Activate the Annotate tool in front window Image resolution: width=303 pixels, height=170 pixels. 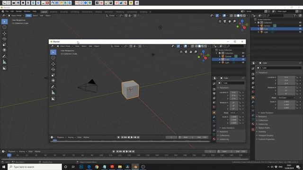tap(53, 87)
